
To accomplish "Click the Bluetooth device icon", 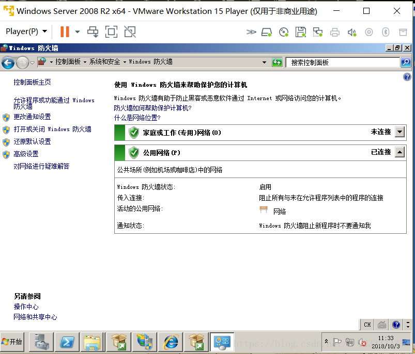I will (x=386, y=32).
